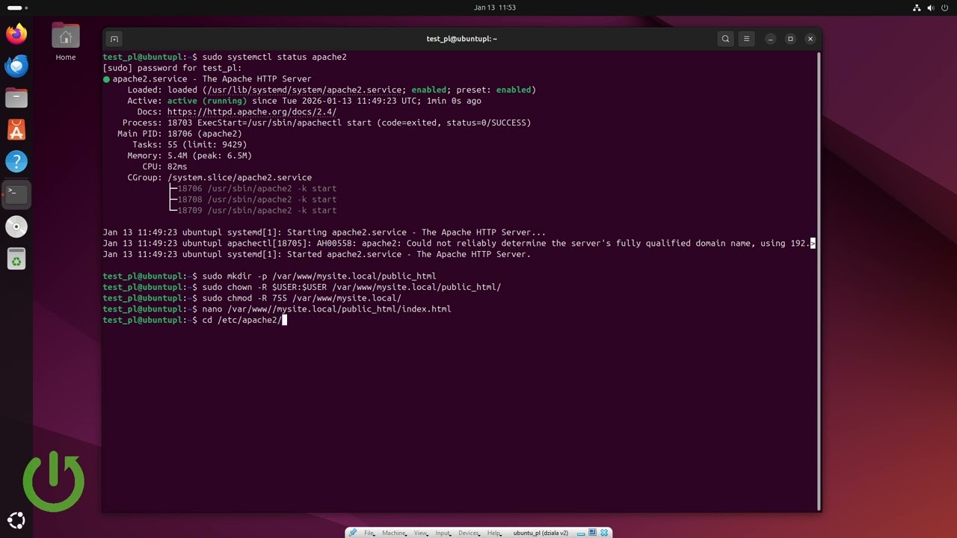The image size is (957, 538).
Task: Click the 'CPU: 82ms' line
Action: click(165, 167)
